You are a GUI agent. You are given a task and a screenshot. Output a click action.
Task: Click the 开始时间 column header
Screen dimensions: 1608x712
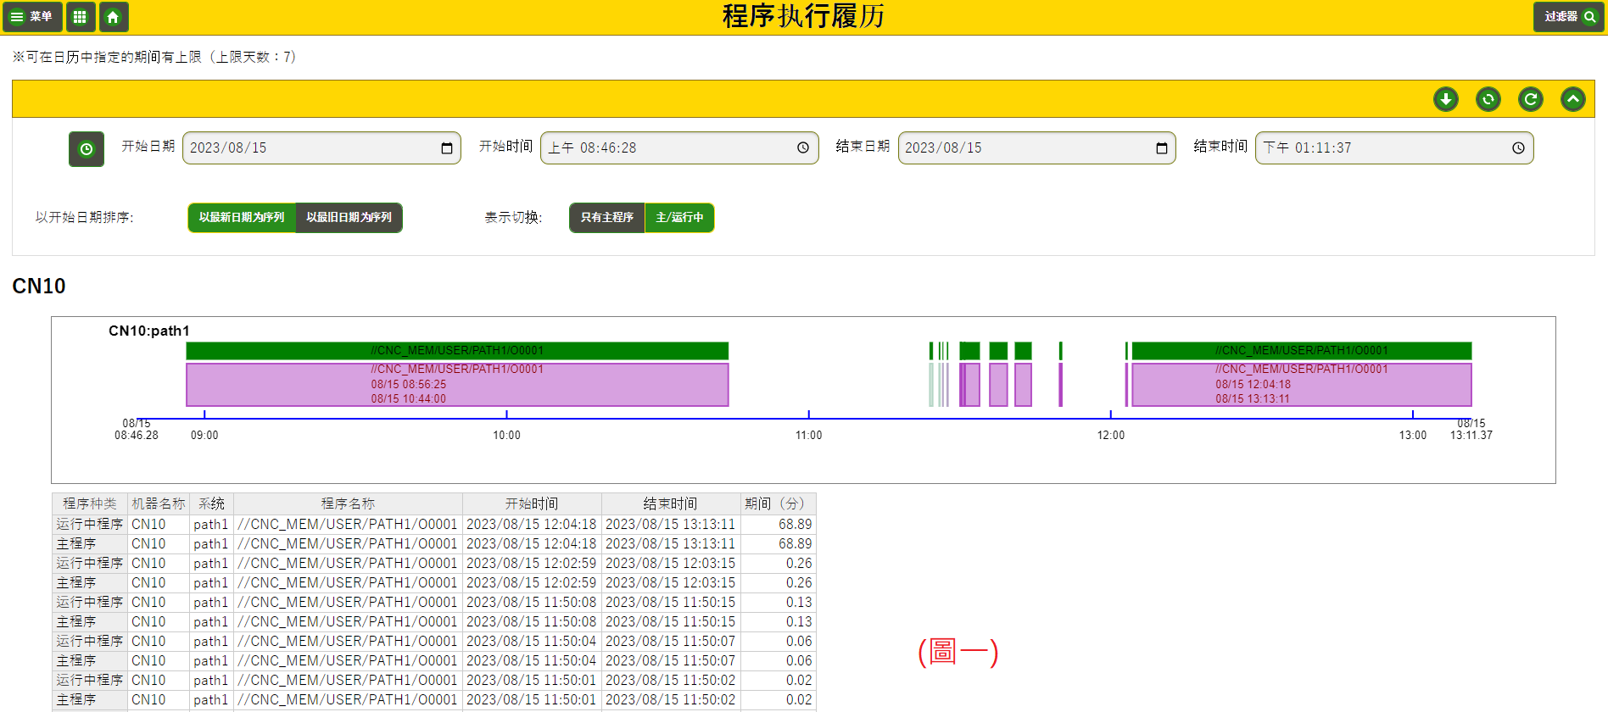pyautogui.click(x=532, y=503)
